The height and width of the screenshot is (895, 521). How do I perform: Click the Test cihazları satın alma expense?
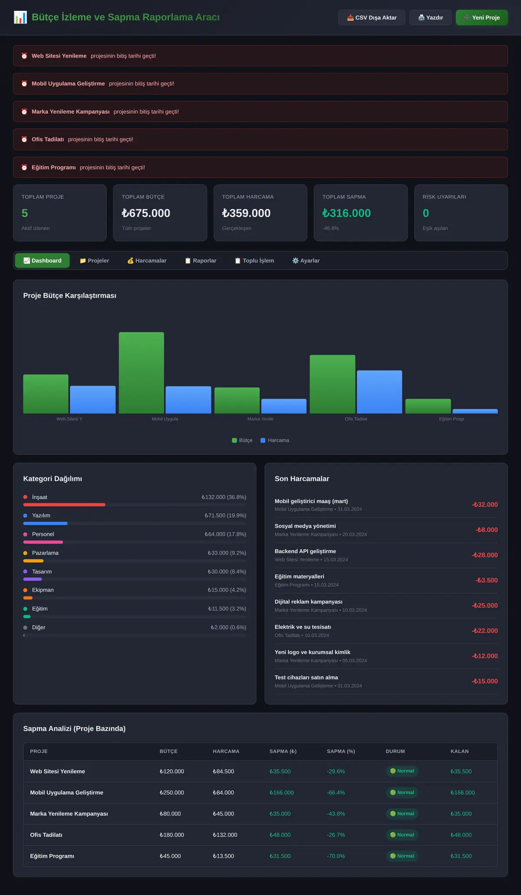click(x=386, y=681)
